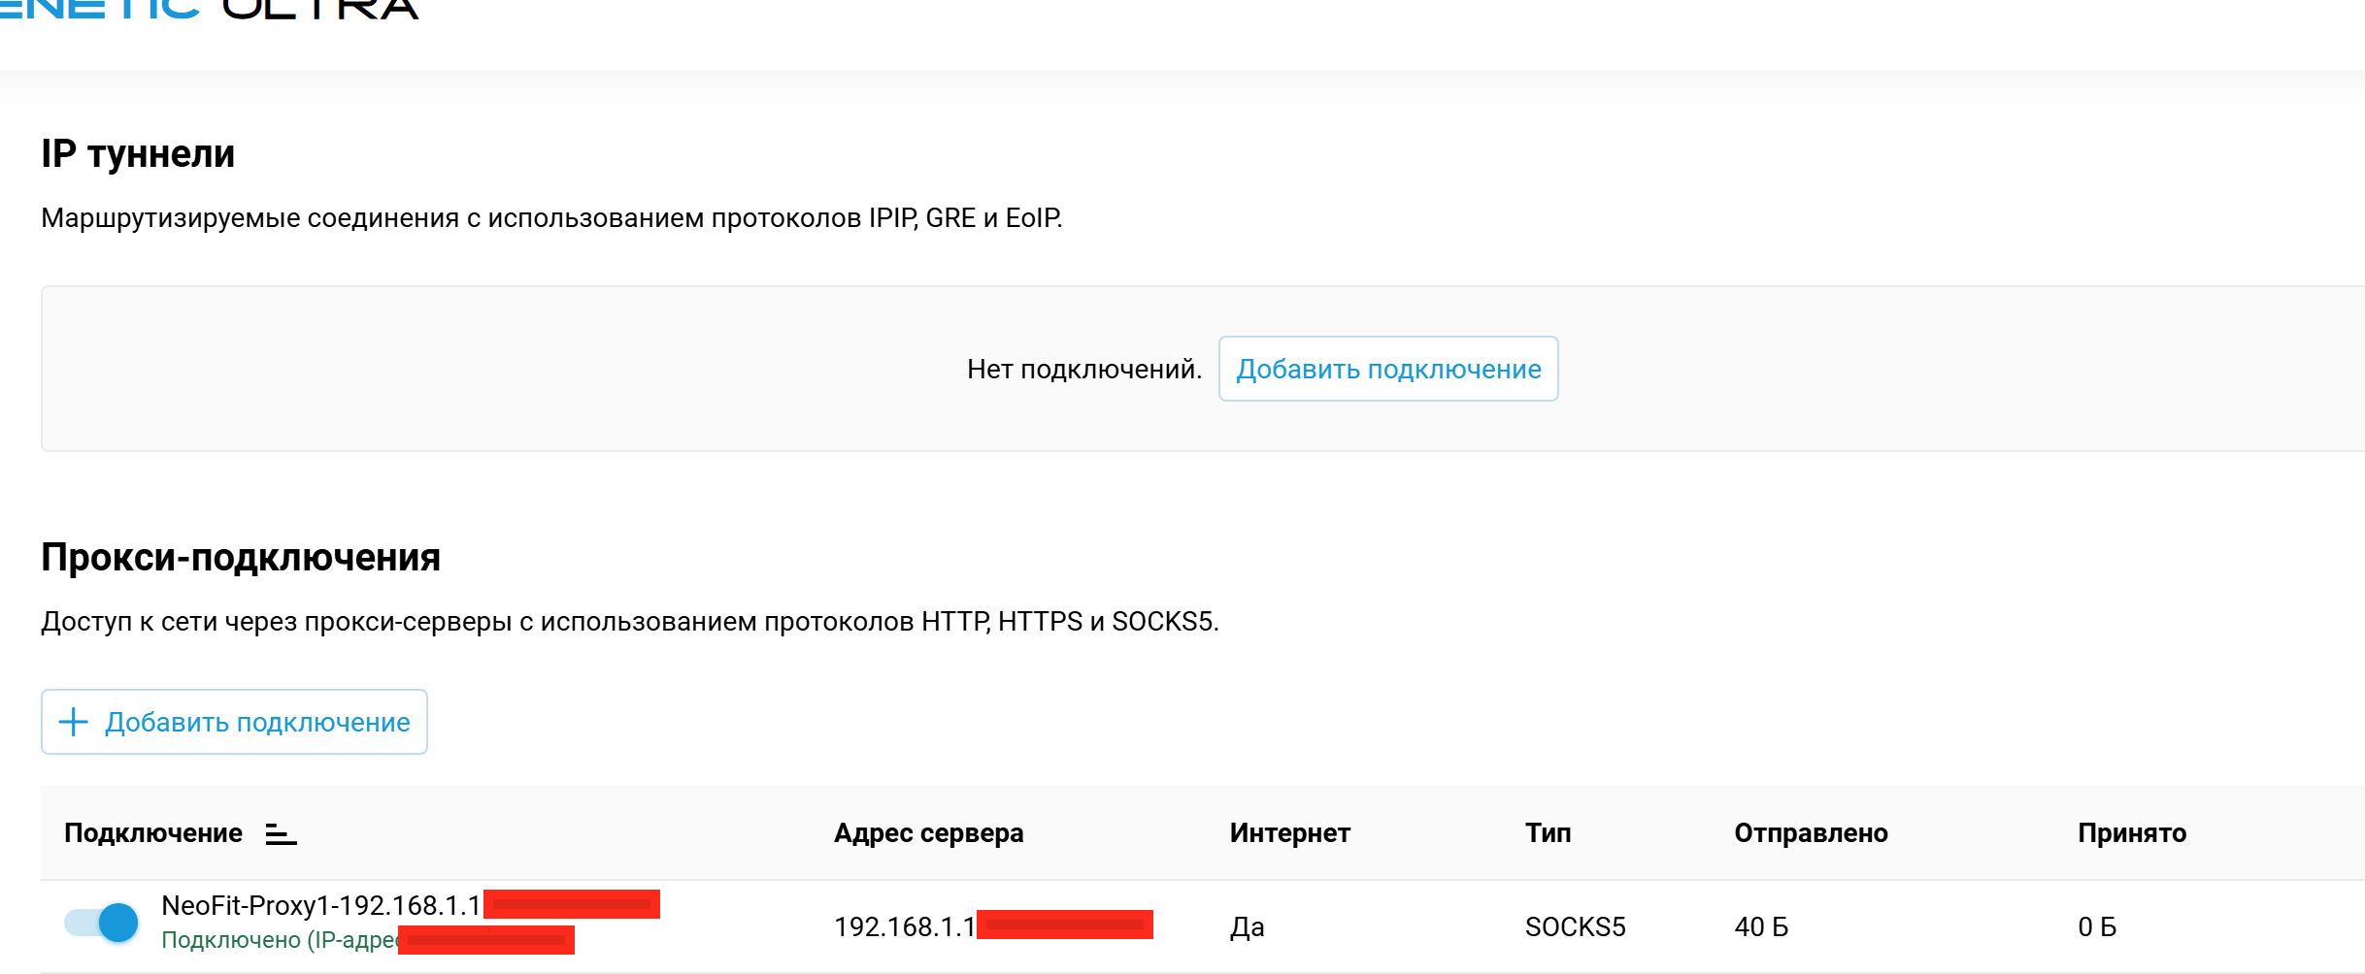This screenshot has width=2365, height=974.
Task: Open the NeoFit-Proxy1 connection entry
Action: [x=320, y=905]
